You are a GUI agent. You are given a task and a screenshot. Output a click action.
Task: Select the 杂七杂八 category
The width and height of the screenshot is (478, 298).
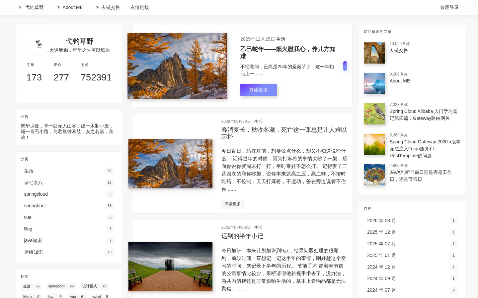[x=69, y=182]
